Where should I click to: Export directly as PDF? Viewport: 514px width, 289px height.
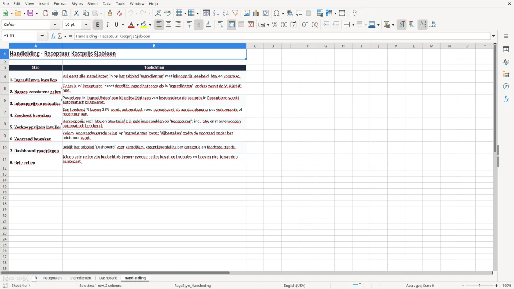[46, 13]
